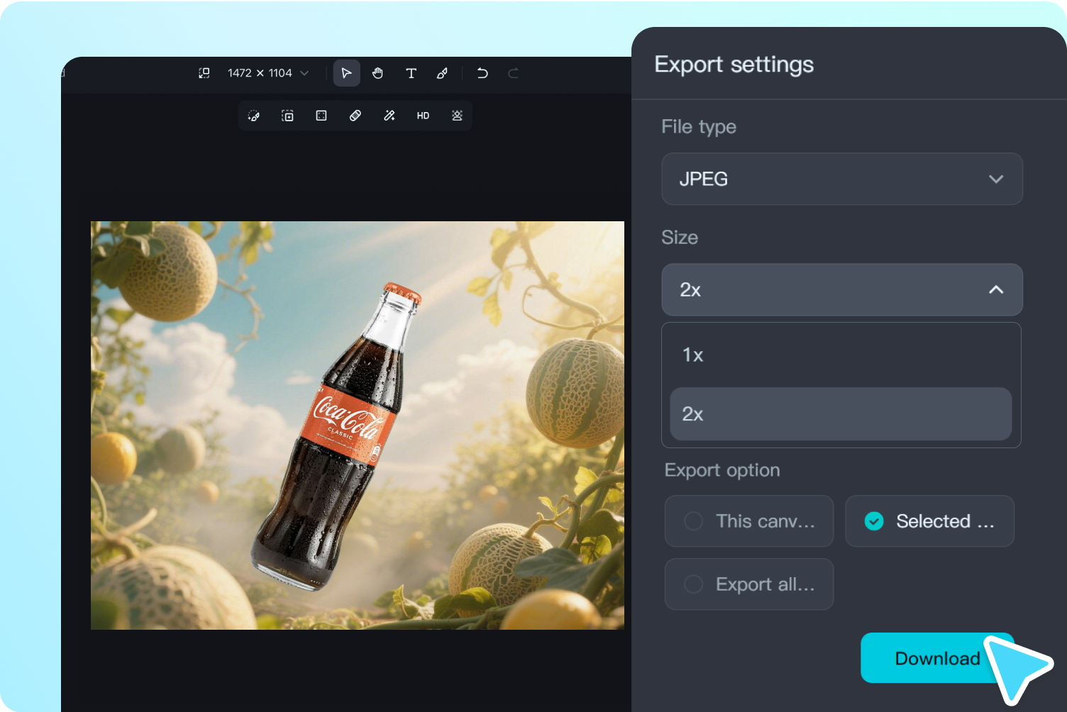The height and width of the screenshot is (712, 1067).
Task: Pick the paintbrush tool in the top toolbar
Action: (442, 73)
